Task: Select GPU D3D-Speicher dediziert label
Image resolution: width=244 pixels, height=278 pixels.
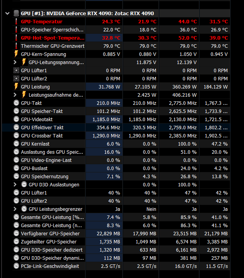Action: [52, 250]
